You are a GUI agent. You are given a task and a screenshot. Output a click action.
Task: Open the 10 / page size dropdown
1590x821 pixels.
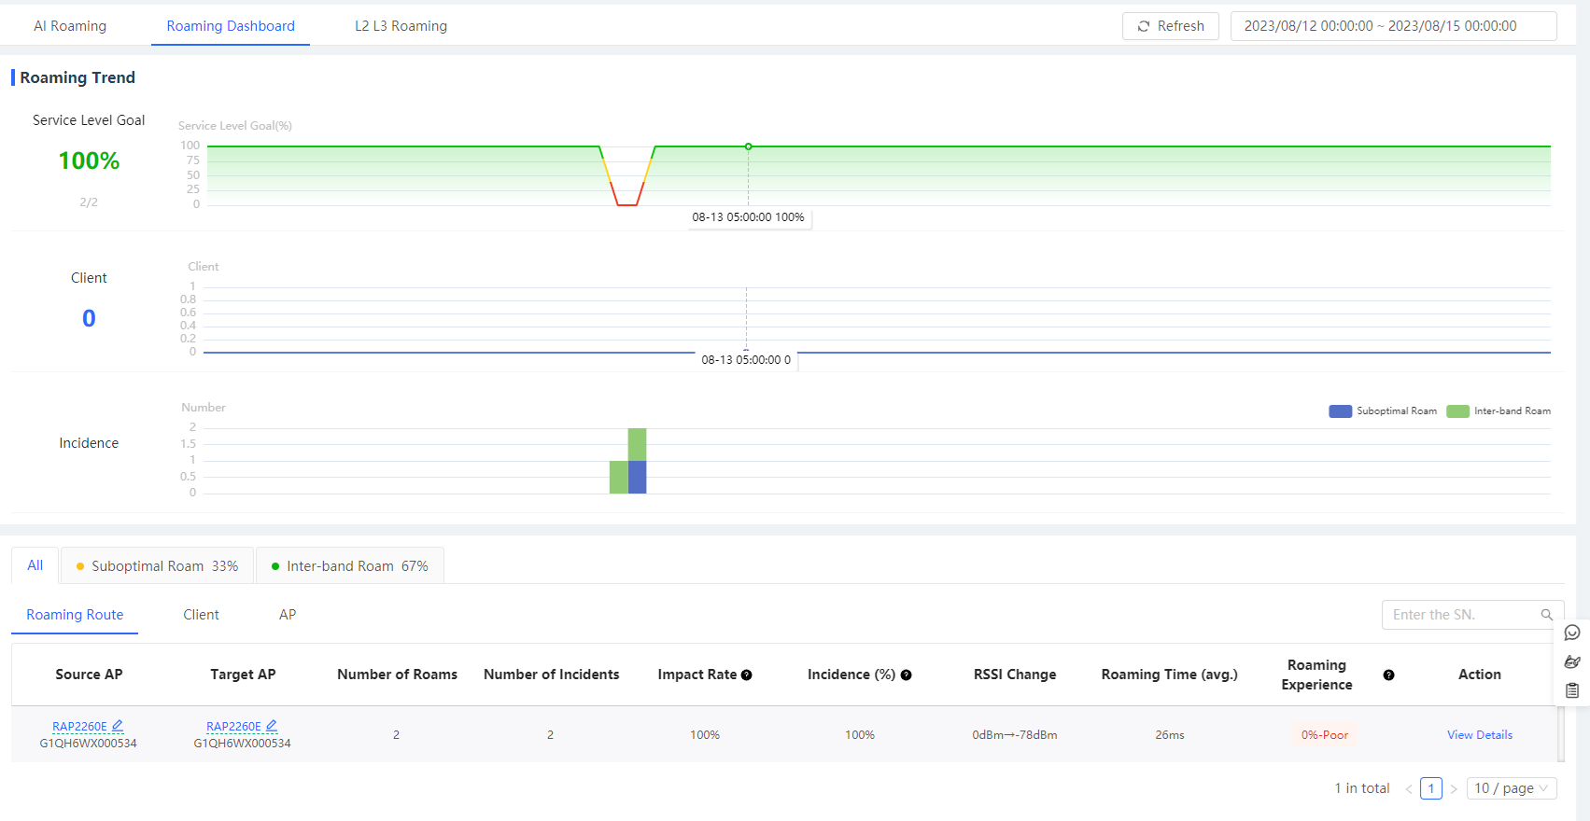1512,788
